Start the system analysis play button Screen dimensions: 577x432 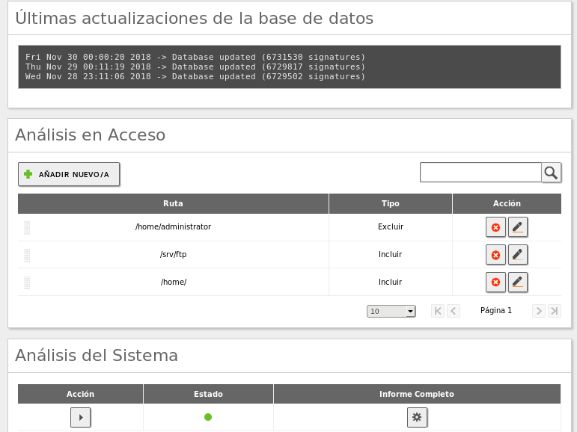[x=81, y=417]
